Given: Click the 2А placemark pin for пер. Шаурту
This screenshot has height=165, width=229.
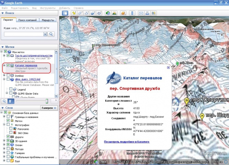Looking at the screenshot, I should pos(202,117).
